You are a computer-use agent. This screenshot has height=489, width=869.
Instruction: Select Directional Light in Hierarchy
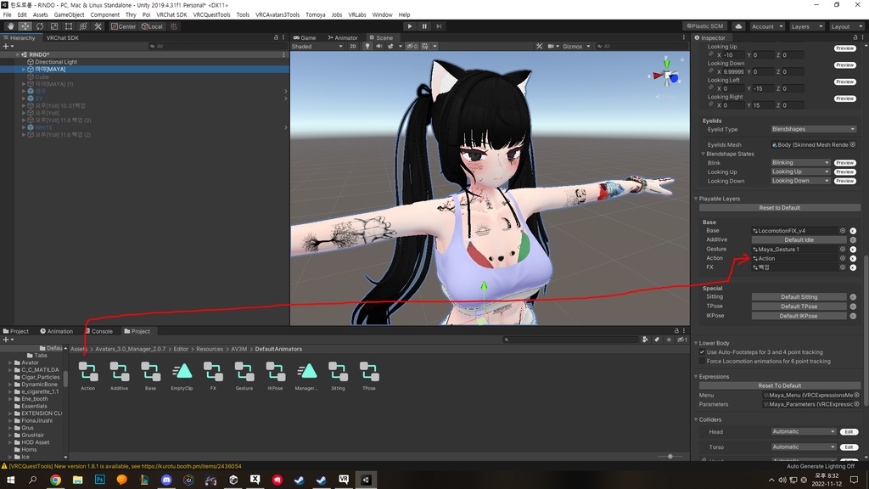[x=56, y=62]
